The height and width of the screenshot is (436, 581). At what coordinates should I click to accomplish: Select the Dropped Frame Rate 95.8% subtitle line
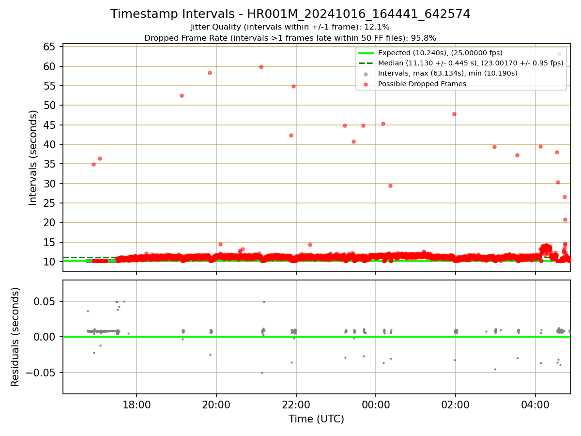click(290, 38)
